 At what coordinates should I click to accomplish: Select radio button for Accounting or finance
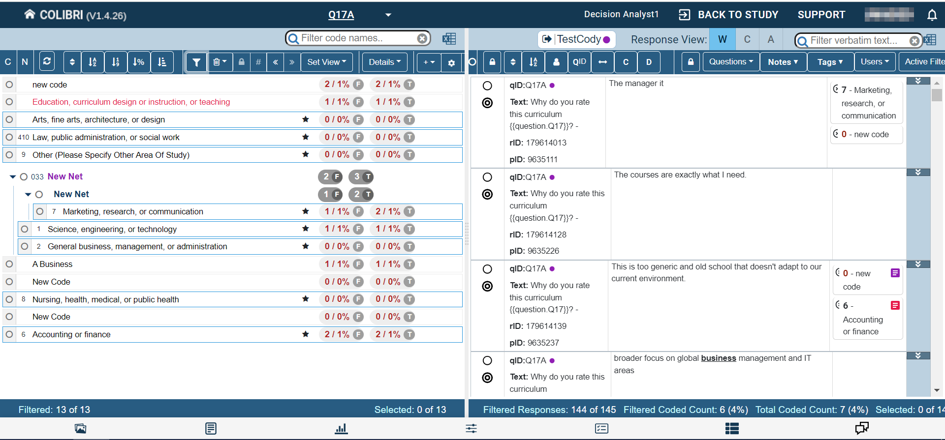[9, 334]
